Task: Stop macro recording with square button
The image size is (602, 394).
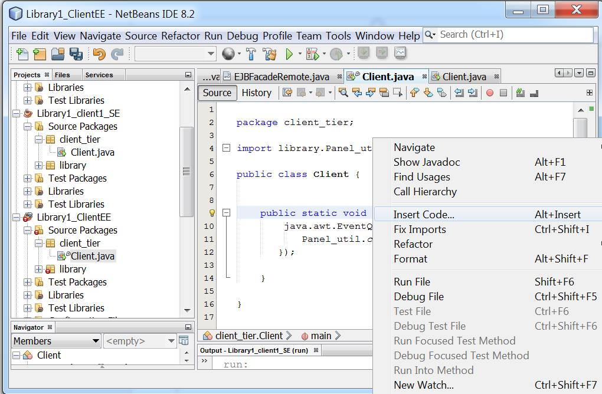Action: tap(503, 93)
